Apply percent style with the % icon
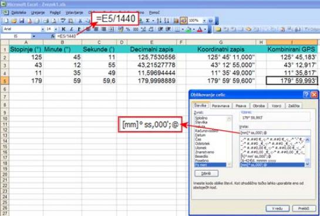 click(128, 29)
